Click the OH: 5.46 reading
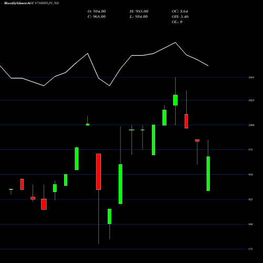 tap(180, 17)
